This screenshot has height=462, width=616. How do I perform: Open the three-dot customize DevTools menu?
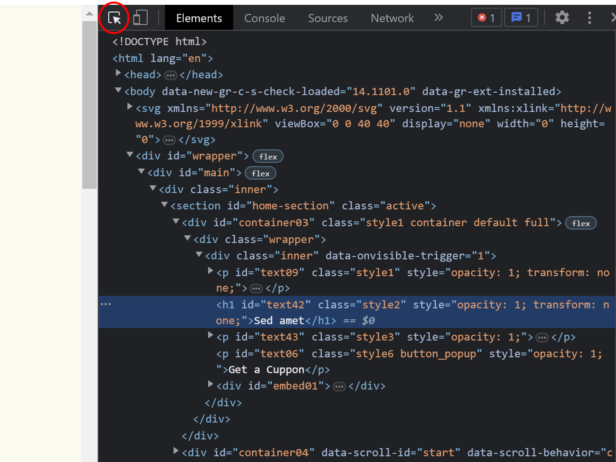589,18
